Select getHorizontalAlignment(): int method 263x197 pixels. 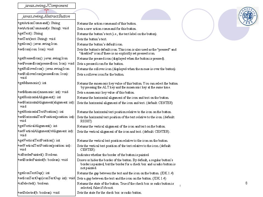tap(39, 97)
